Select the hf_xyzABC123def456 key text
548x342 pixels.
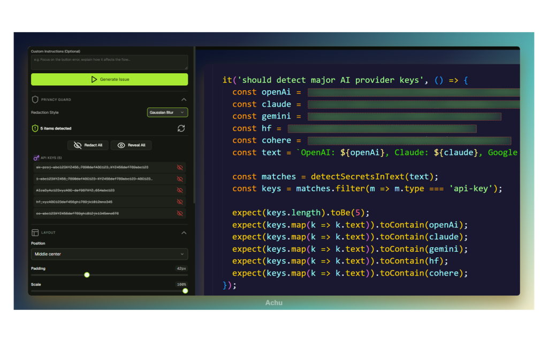pyautogui.click(x=74, y=202)
